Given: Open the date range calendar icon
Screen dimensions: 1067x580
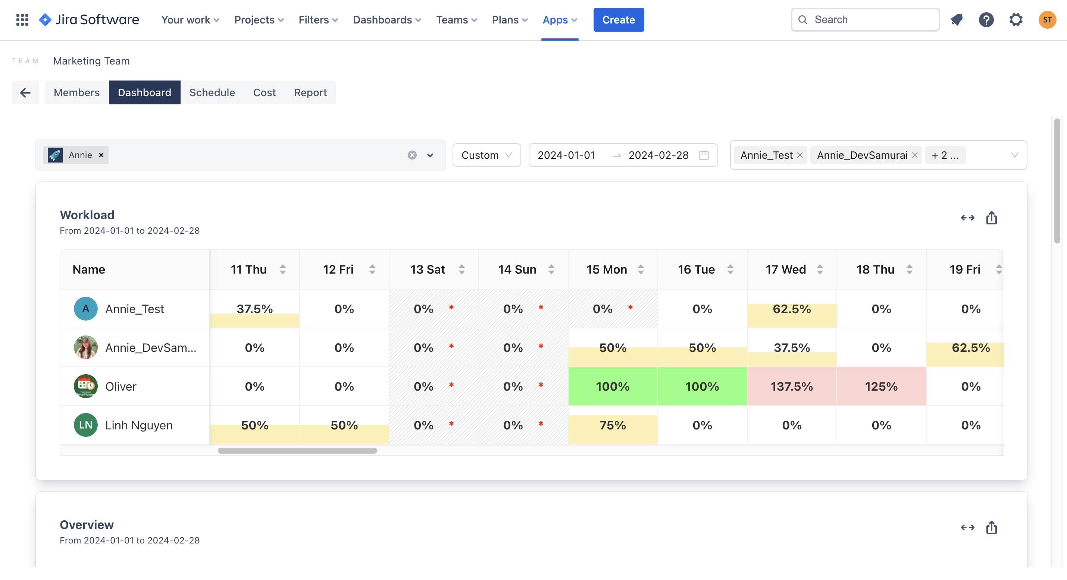Looking at the screenshot, I should (x=704, y=155).
